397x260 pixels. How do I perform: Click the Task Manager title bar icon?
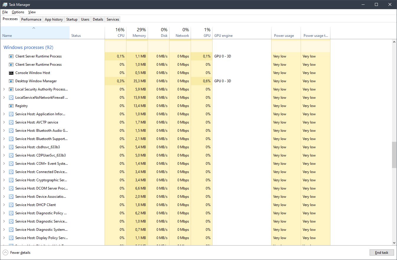click(5, 5)
